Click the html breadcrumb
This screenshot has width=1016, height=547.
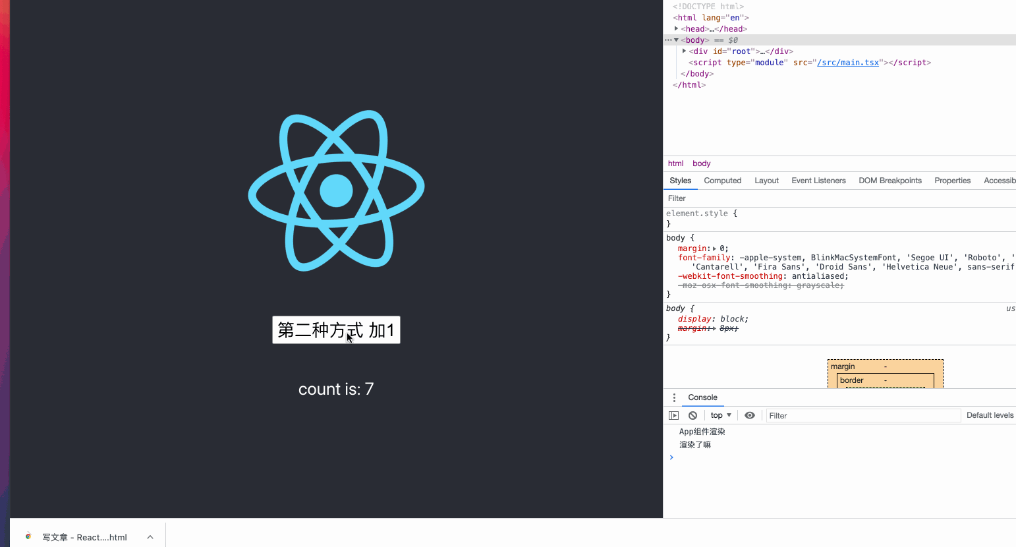(x=675, y=163)
